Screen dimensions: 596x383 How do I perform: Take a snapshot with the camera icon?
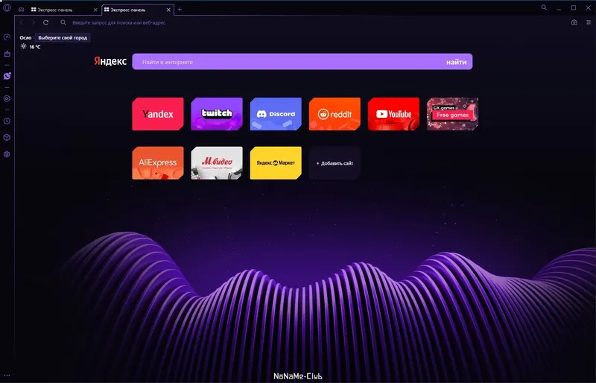coord(574,22)
